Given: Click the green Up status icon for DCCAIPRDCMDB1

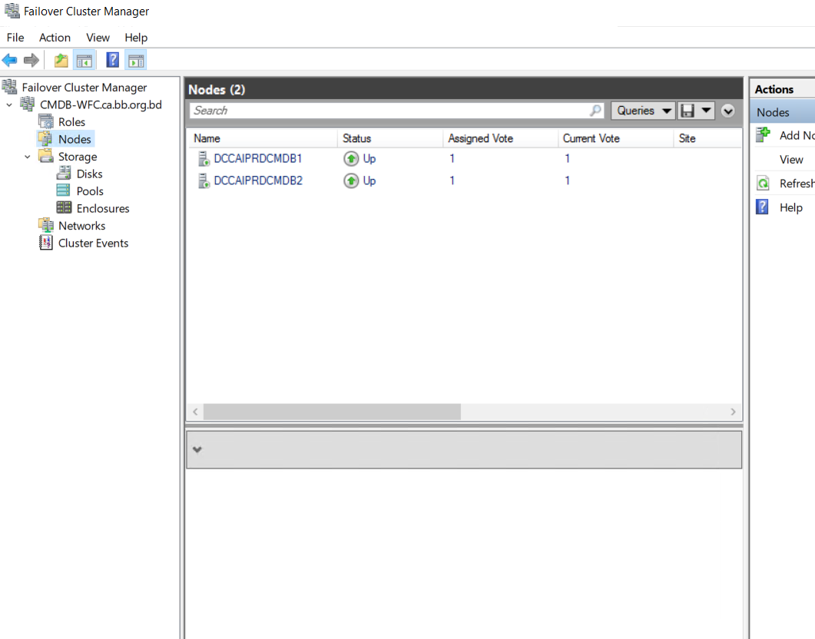Looking at the screenshot, I should pyautogui.click(x=351, y=158).
